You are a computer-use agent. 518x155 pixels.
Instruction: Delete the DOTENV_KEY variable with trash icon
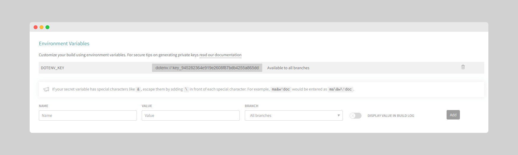463,67
